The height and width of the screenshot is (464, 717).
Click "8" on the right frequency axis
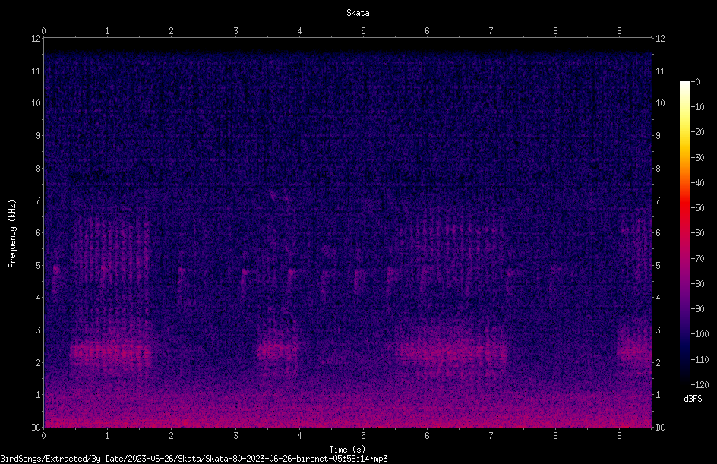pos(658,169)
